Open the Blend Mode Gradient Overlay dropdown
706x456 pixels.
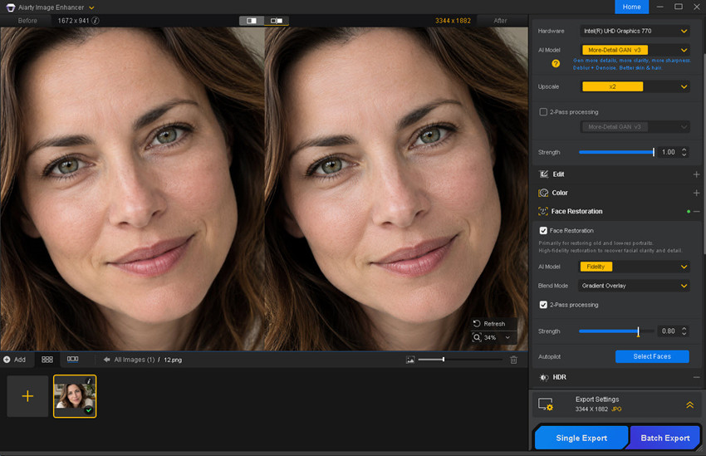[x=635, y=286]
